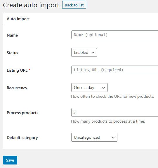Click into the Listing URL (required) field
Viewport: 158px width, 168px height.
[114, 70]
